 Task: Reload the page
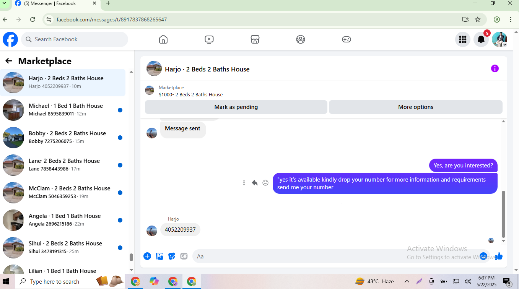pyautogui.click(x=33, y=19)
